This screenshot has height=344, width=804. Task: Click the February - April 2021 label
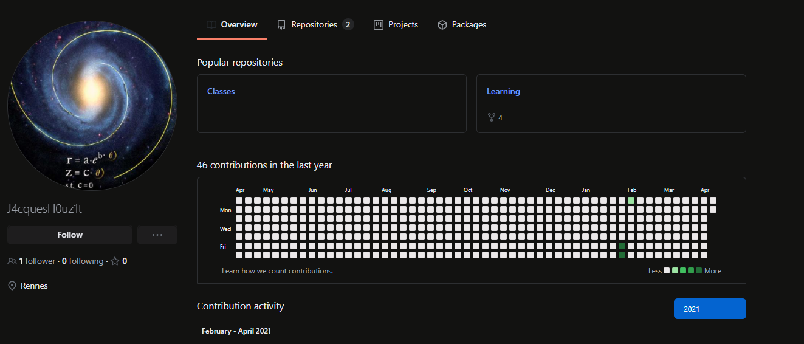click(236, 331)
